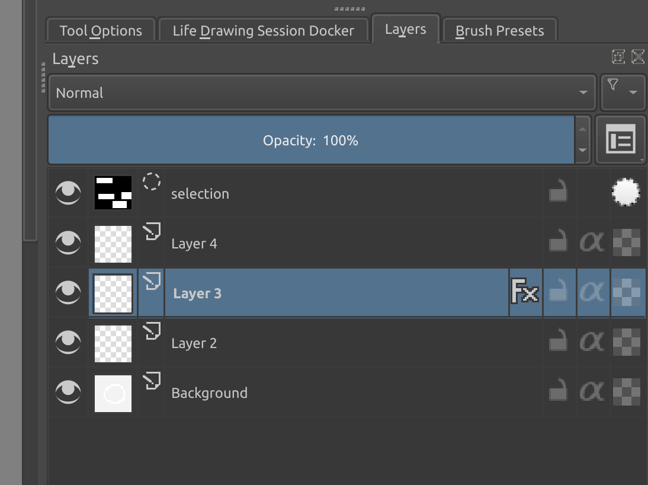Switch to the Brush Presets tab
648x485 pixels.
499,31
